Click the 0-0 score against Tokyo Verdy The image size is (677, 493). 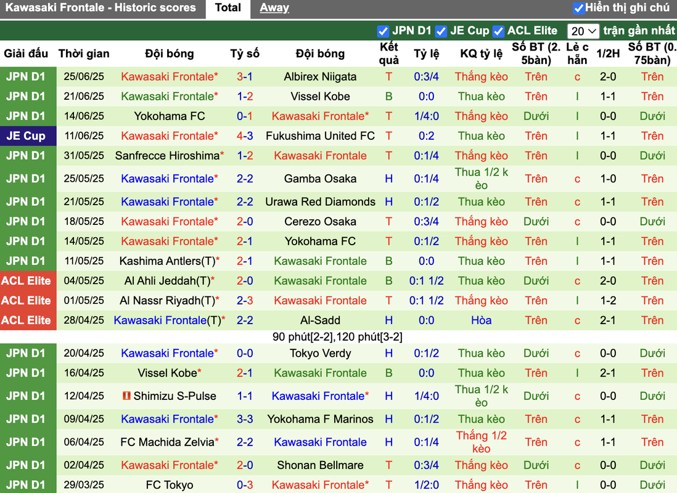(244, 353)
